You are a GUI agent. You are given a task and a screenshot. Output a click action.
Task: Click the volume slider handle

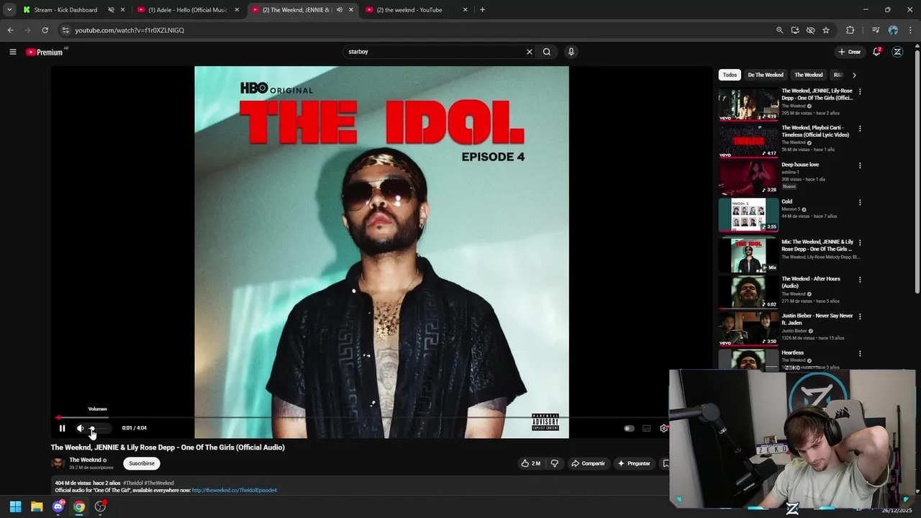pos(92,428)
